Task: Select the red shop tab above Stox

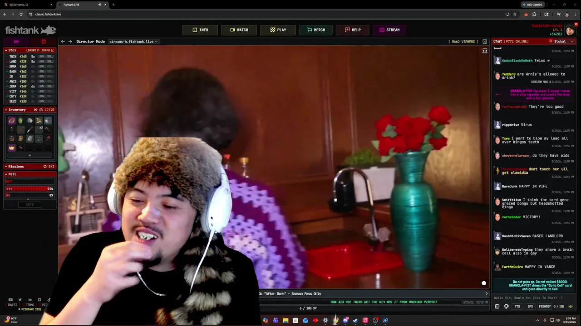Action: point(44,42)
